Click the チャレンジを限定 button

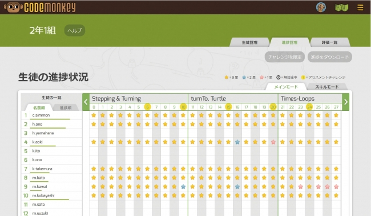coord(285,57)
